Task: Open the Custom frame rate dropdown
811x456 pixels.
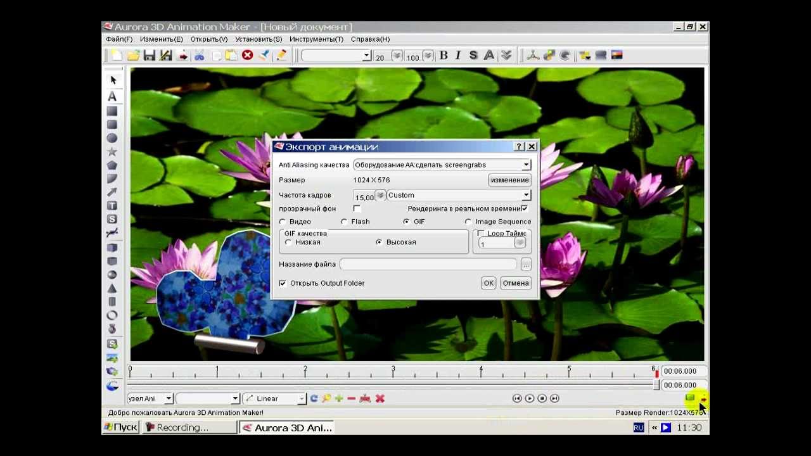Action: 459,195
